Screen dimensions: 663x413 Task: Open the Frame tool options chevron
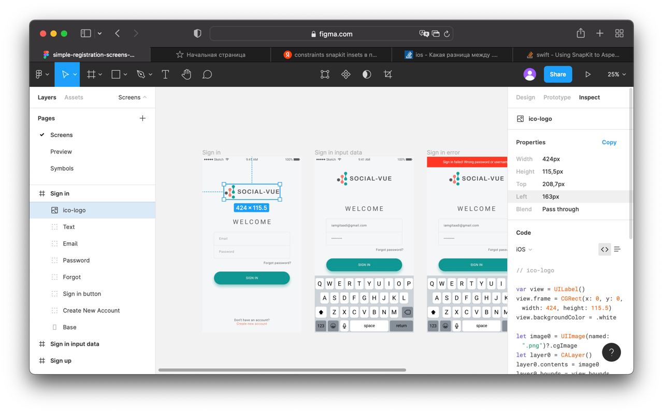coord(100,74)
